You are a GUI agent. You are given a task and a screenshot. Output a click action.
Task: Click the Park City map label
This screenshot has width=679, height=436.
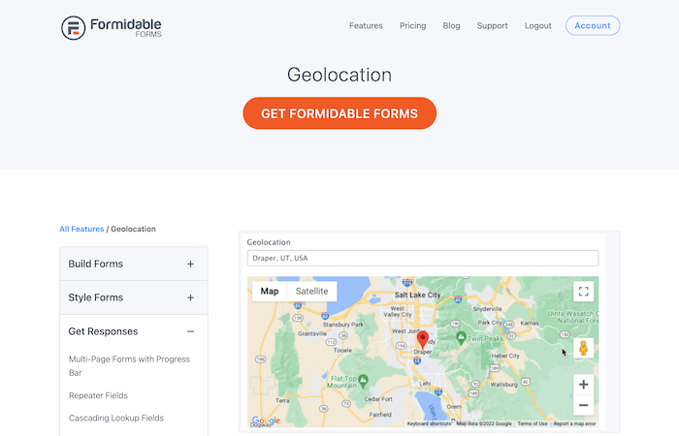[490, 323]
